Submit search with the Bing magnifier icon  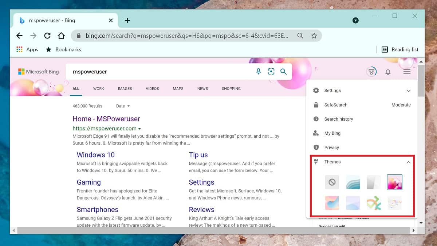click(x=283, y=72)
